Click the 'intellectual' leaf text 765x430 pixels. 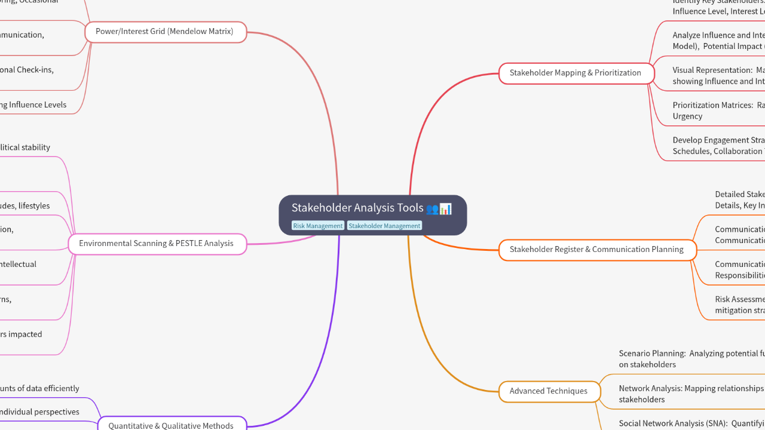pos(18,265)
